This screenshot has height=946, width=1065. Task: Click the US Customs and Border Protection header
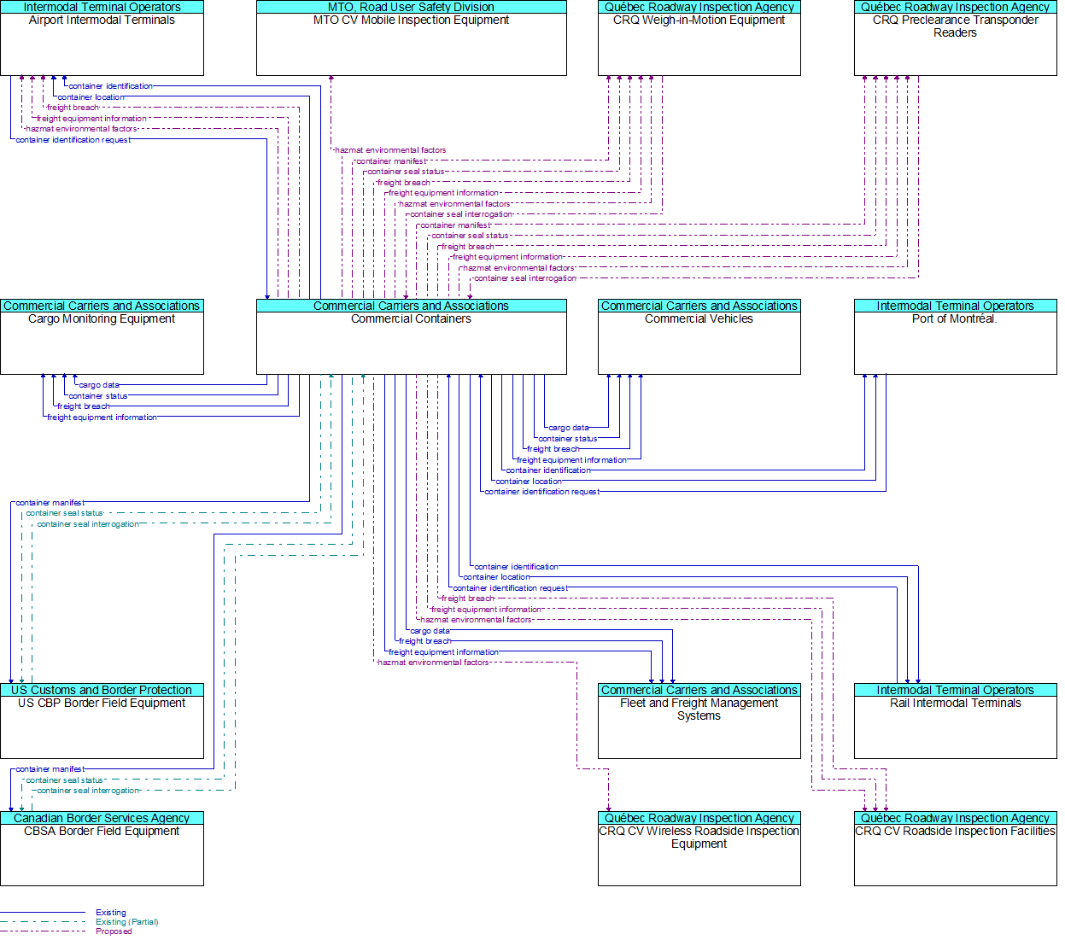click(x=102, y=690)
